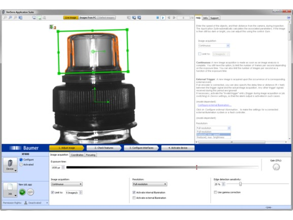Adjust the exposure time stepper arrows
The image size is (293, 220).
[63, 168]
